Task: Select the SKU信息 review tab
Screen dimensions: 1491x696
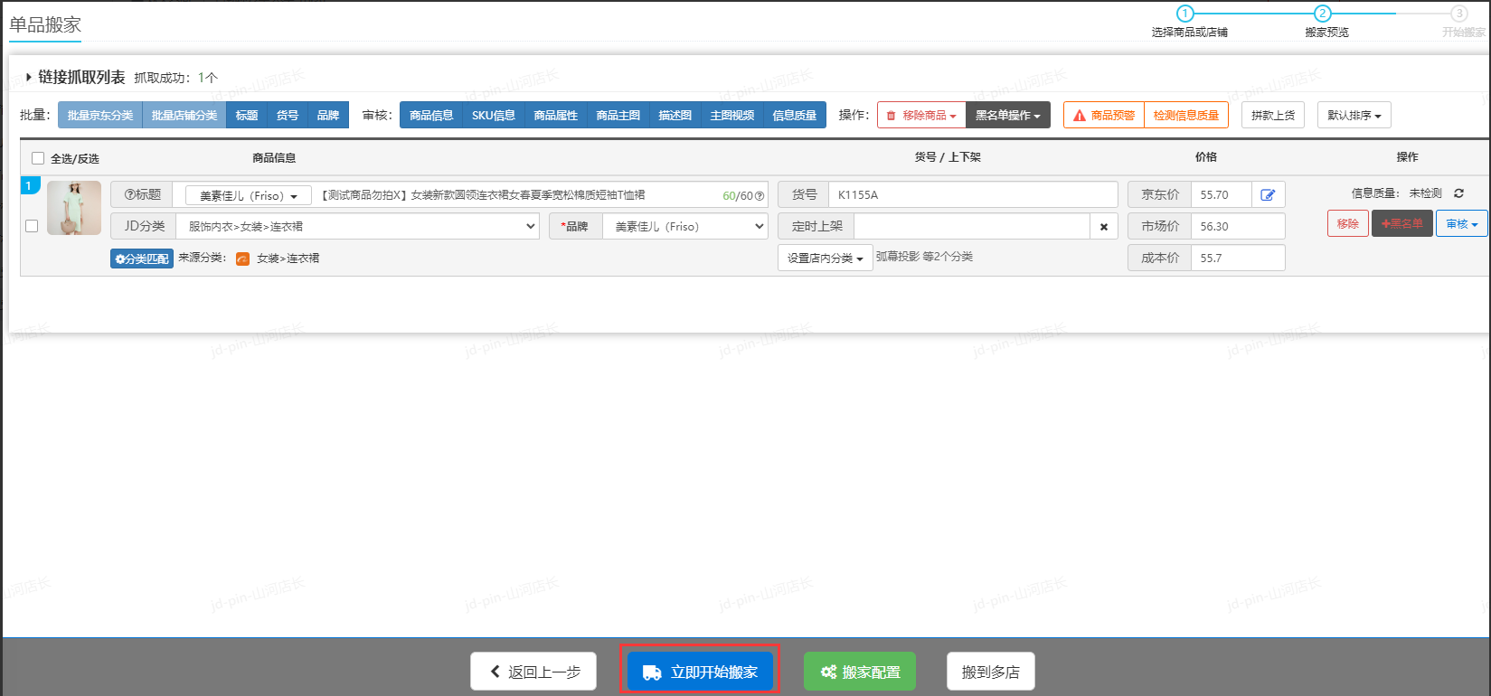Action: click(x=493, y=116)
